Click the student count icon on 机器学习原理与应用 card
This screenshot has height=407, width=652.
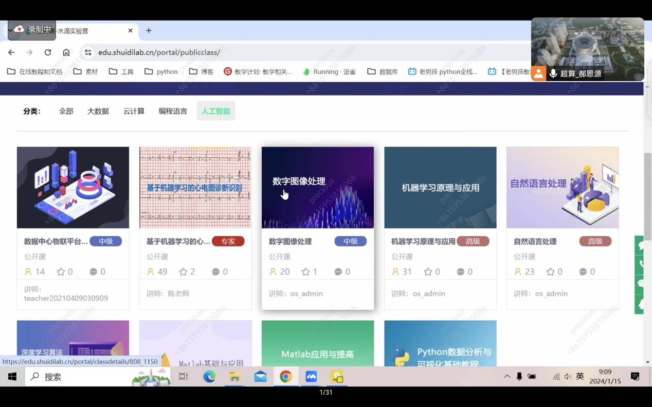click(395, 272)
